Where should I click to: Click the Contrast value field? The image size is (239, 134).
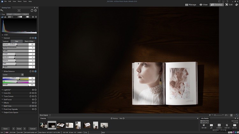click(32, 54)
